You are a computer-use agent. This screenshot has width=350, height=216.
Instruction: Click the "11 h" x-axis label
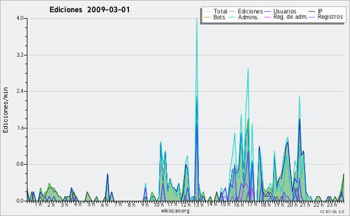tap(172, 204)
